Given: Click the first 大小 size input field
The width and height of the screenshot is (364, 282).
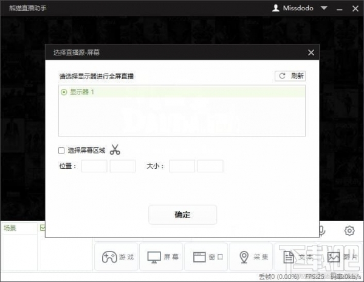Looking at the screenshot, I should click(x=182, y=166).
